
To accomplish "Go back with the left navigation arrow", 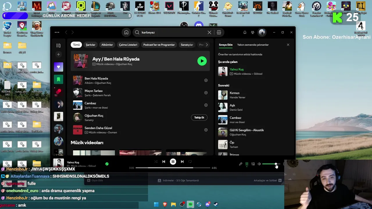I will (x=66, y=33).
